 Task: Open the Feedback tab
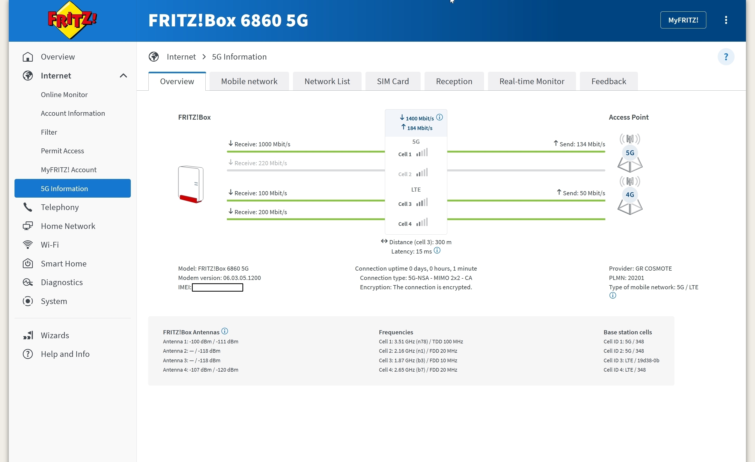pyautogui.click(x=609, y=81)
